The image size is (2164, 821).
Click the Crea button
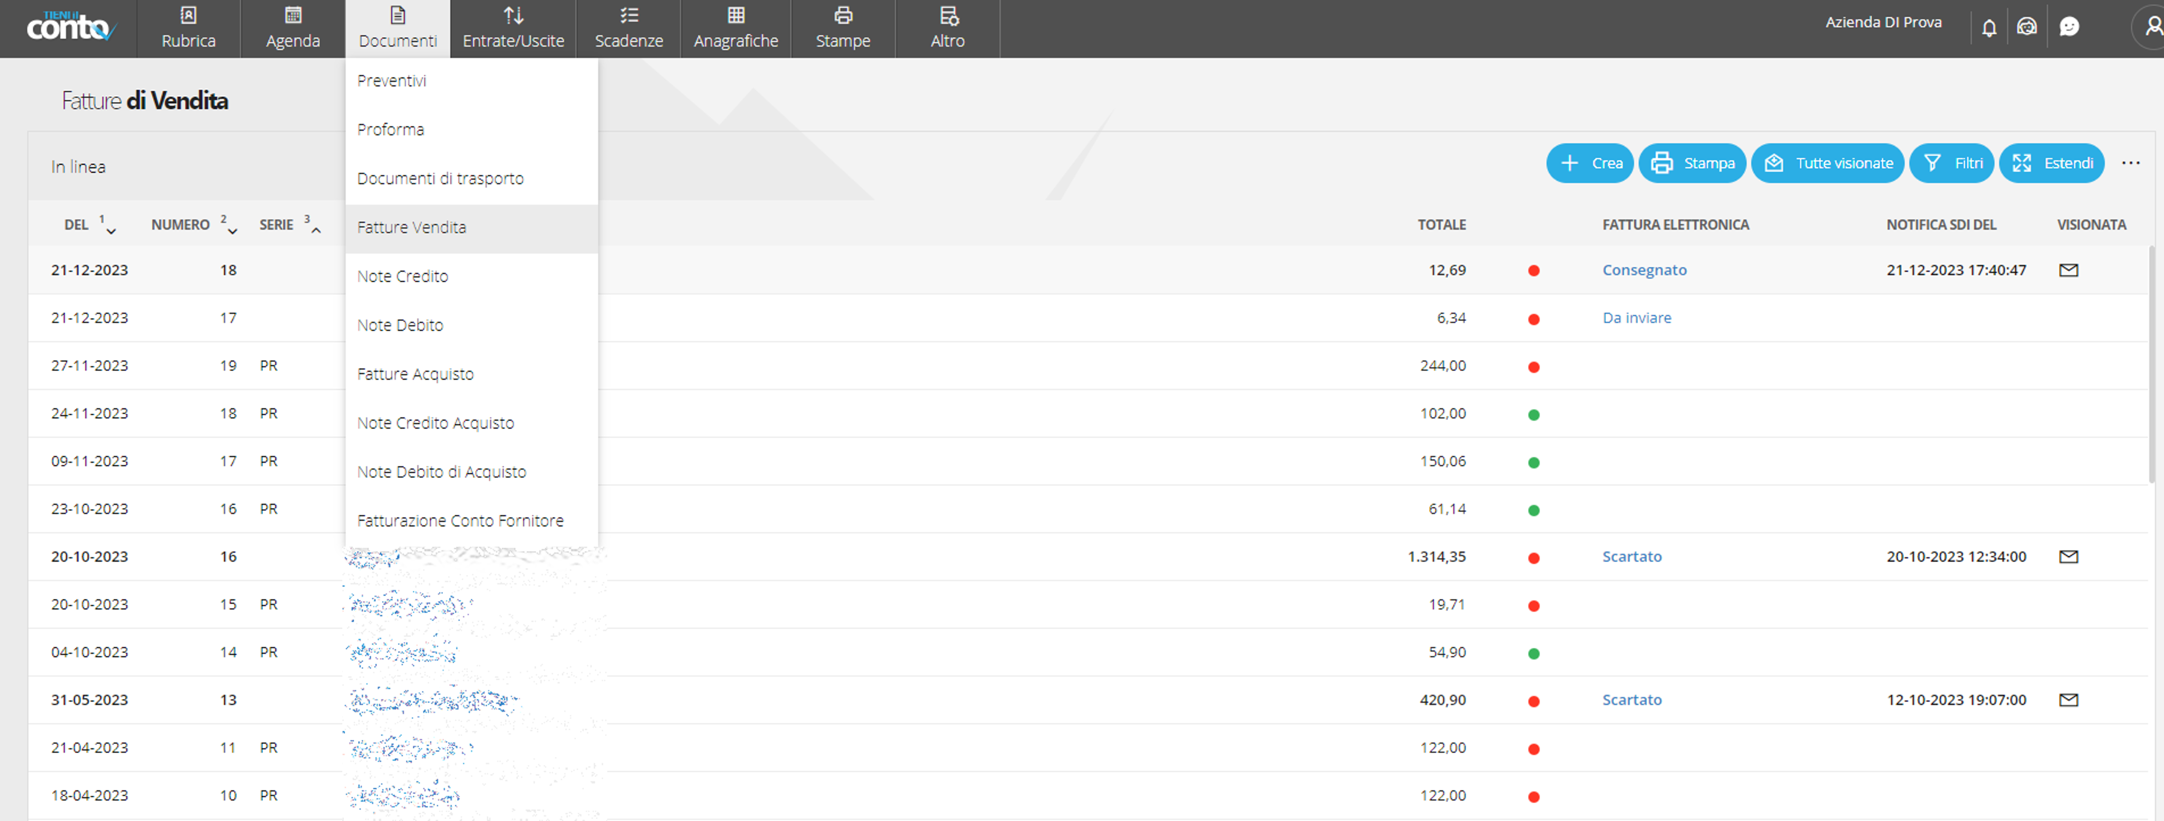[1589, 164]
